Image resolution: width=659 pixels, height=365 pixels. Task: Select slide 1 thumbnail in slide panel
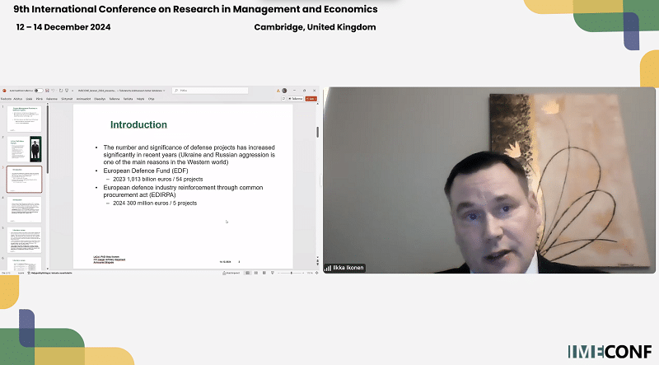coord(25,119)
